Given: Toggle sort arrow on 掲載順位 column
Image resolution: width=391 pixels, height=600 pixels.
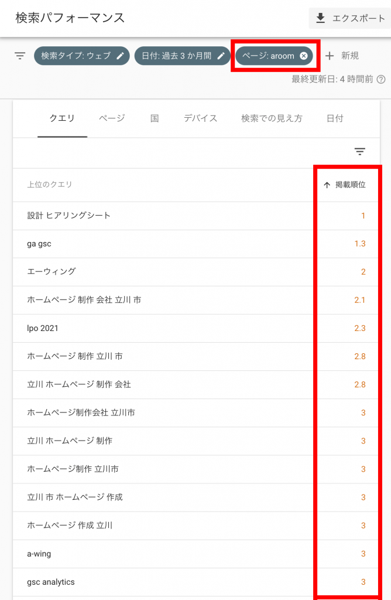Looking at the screenshot, I should [327, 185].
